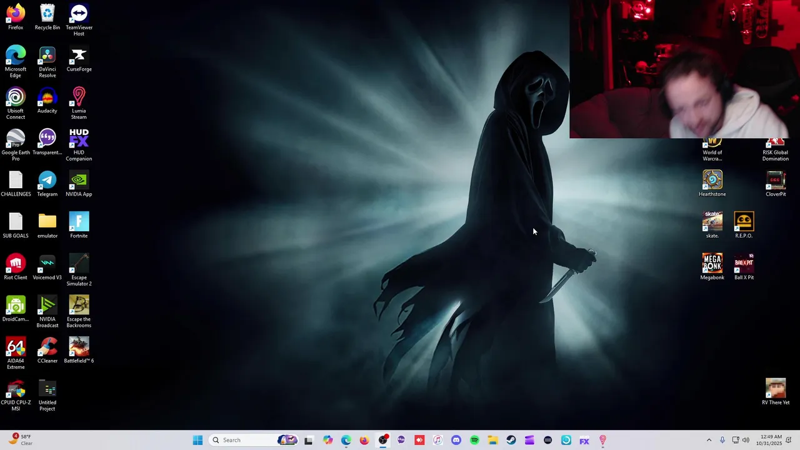Select the R.E.P.O. desktop icon
Viewport: 800px width, 450px height.
(x=744, y=226)
